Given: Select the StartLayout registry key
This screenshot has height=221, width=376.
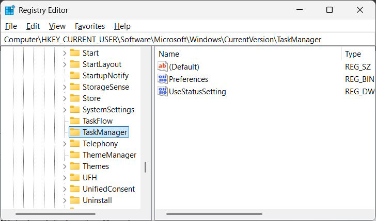Looking at the screenshot, I should [102, 64].
